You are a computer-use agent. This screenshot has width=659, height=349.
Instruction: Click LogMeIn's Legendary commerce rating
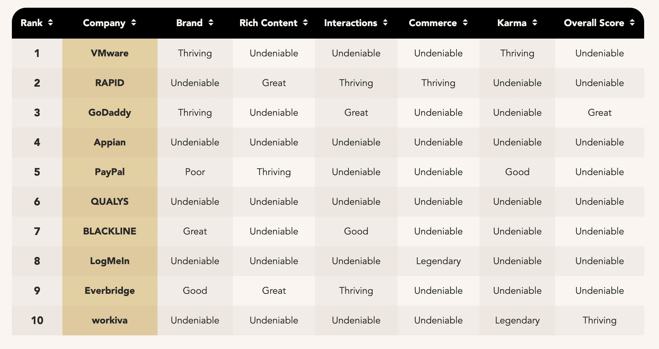coord(438,261)
